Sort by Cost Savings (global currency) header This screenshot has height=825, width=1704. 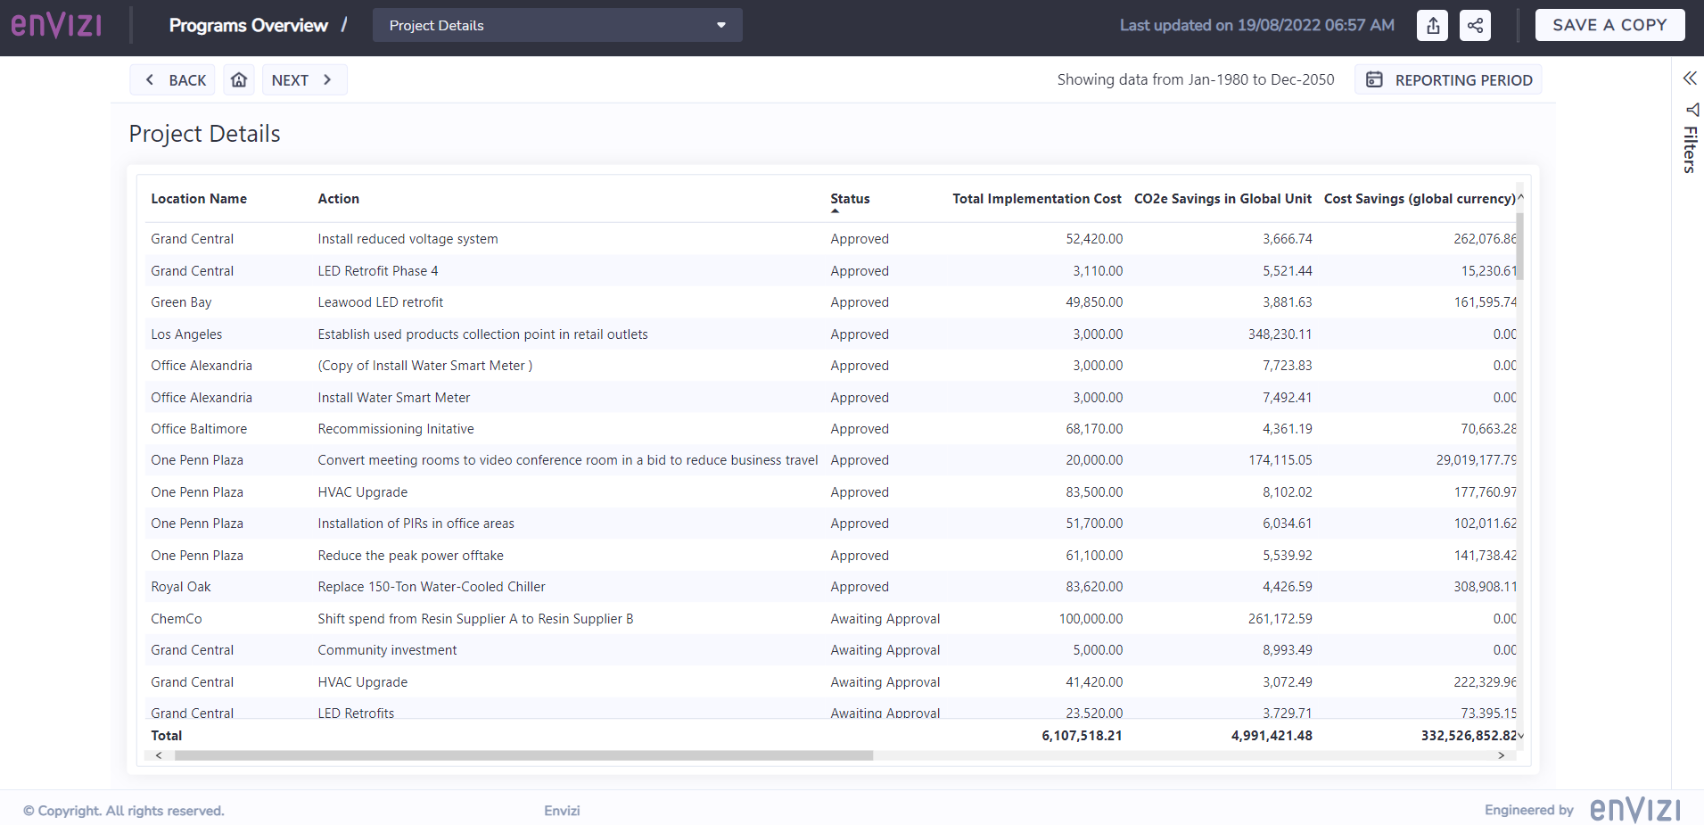click(1420, 199)
